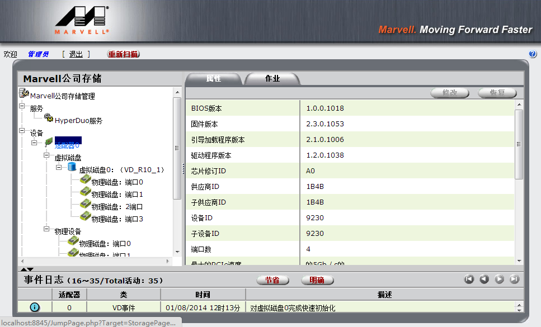Image resolution: width=541 pixels, height=327 pixels.
Task: Click the 明确 button in event log
Action: (317, 280)
